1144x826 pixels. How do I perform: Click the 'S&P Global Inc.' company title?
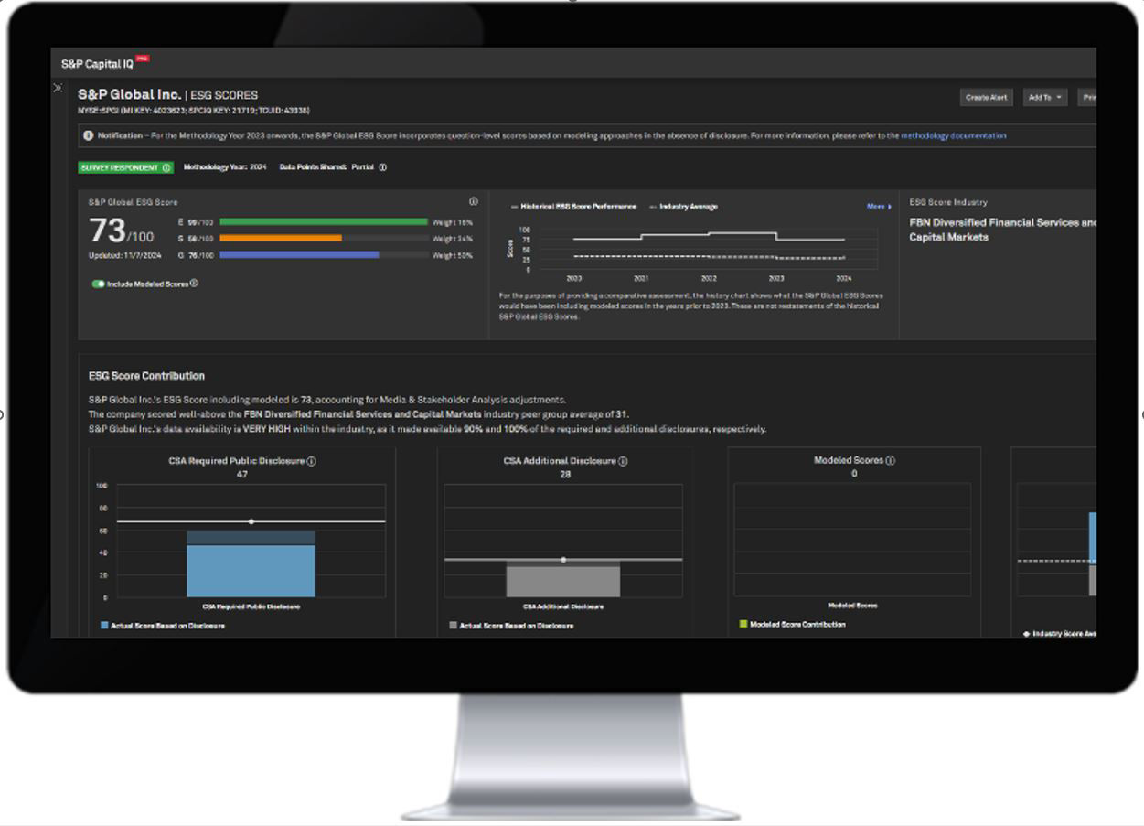[x=129, y=94]
